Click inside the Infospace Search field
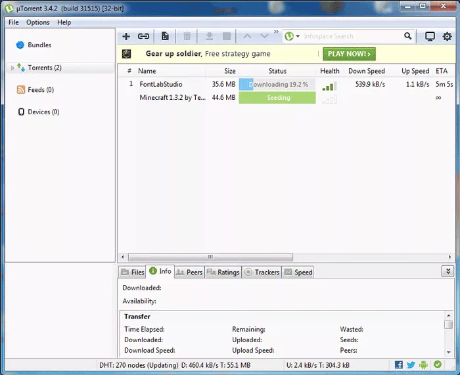 352,36
